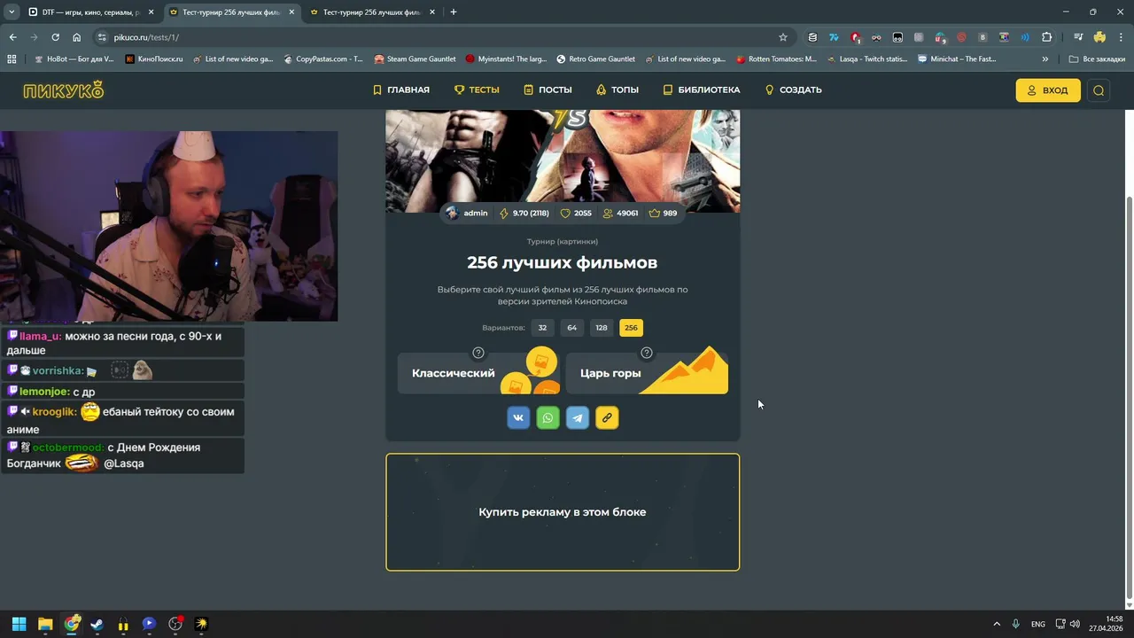Open the ГЛАВНАЯ menu item
This screenshot has height=638, width=1134.
click(x=401, y=90)
